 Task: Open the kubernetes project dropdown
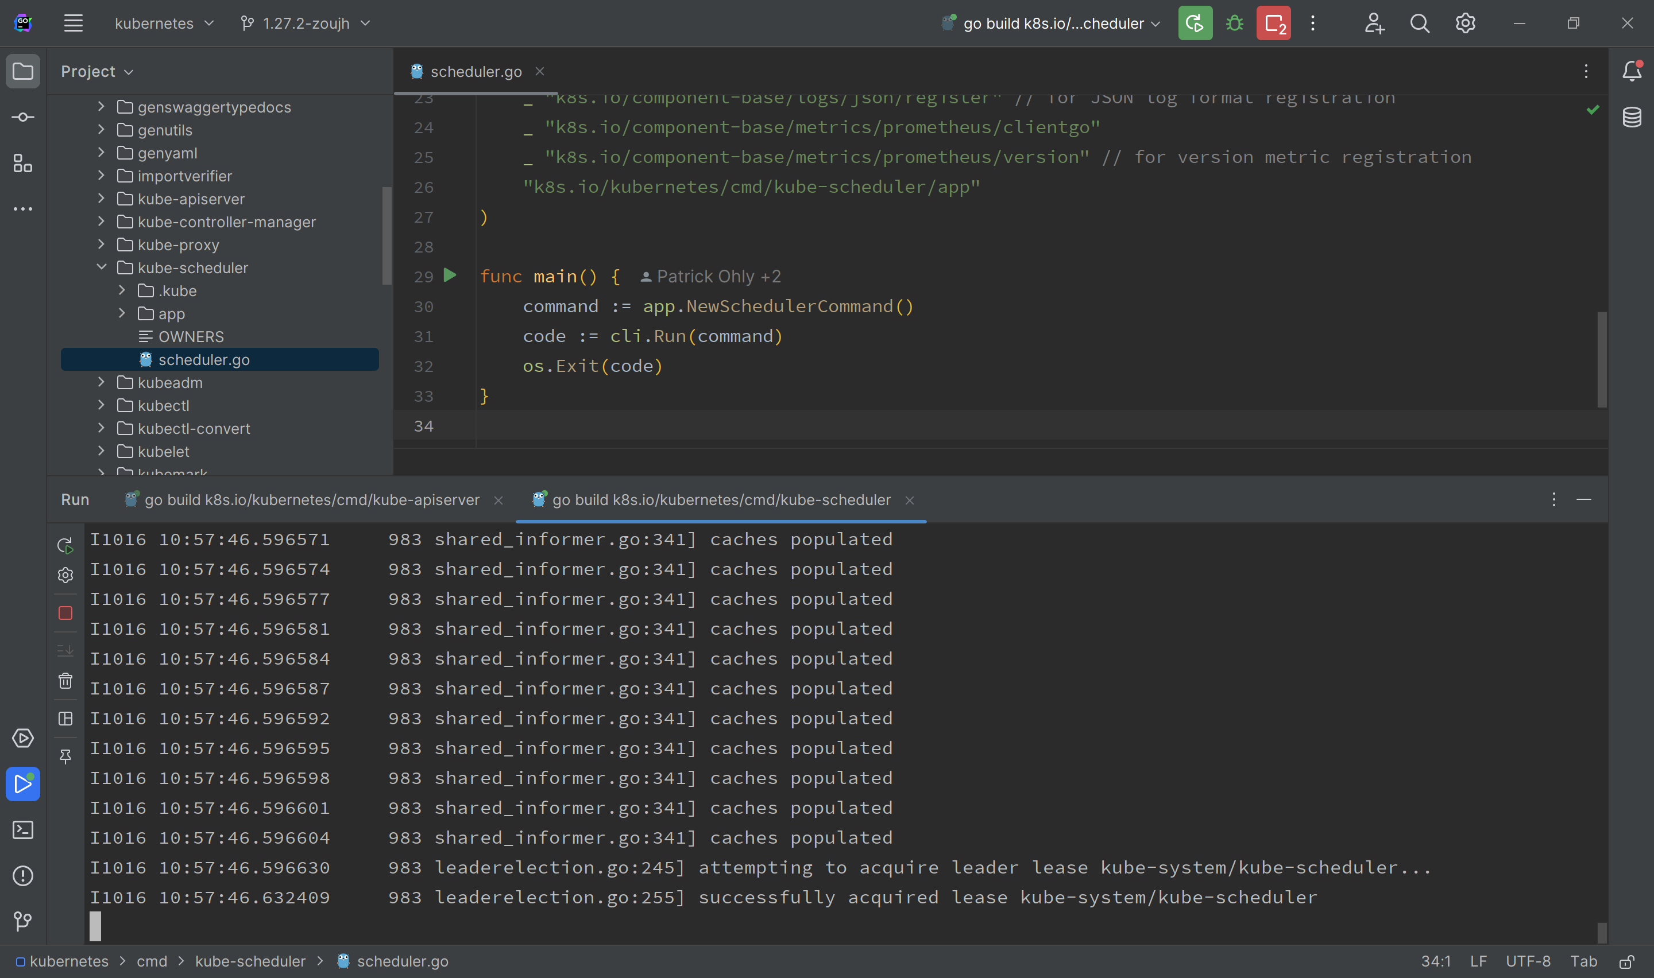point(164,23)
